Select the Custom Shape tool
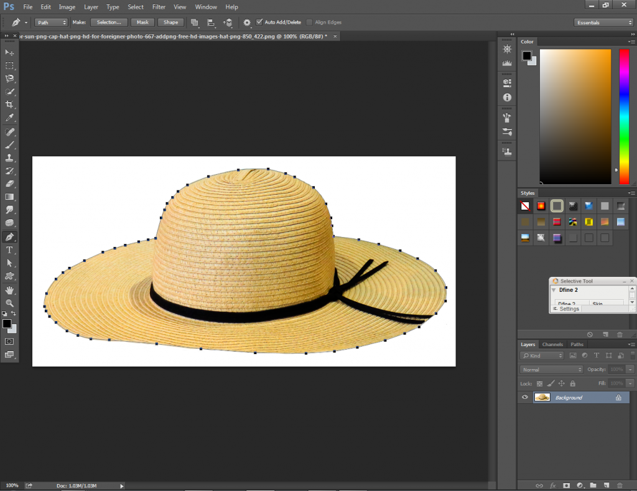 point(9,276)
